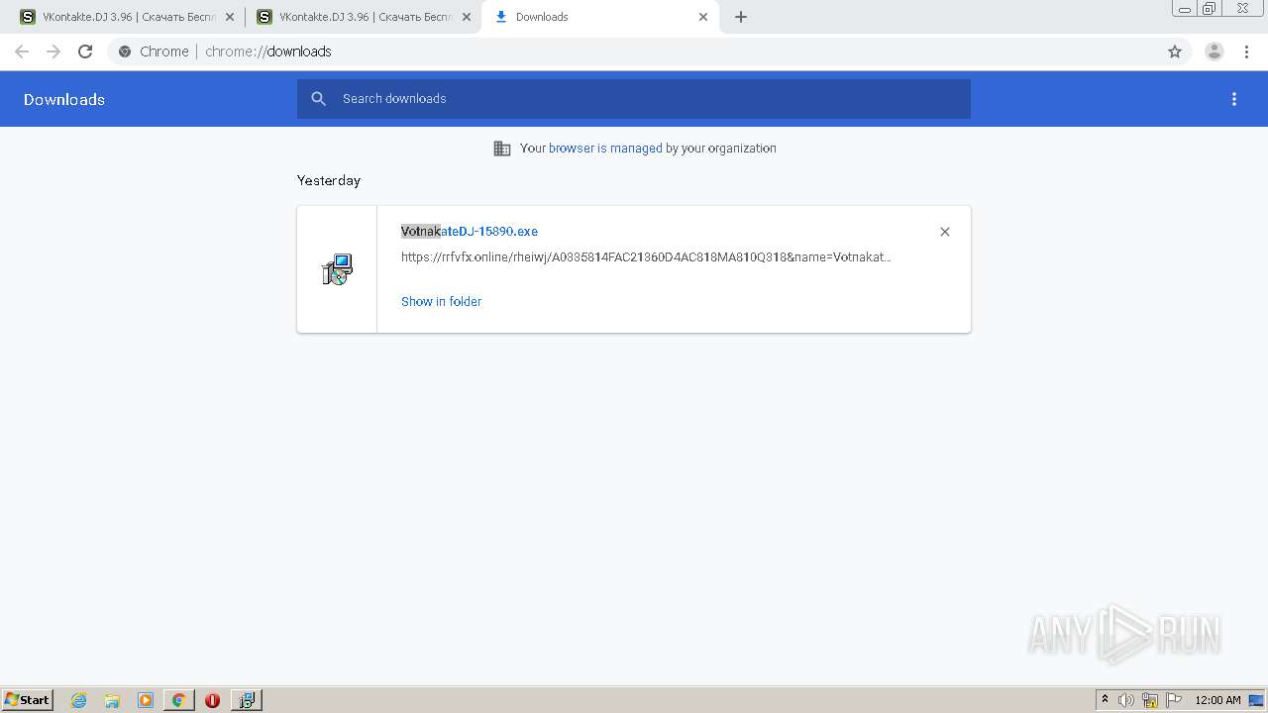Open the managed organization building icon
This screenshot has width=1268, height=713.
pos(502,149)
